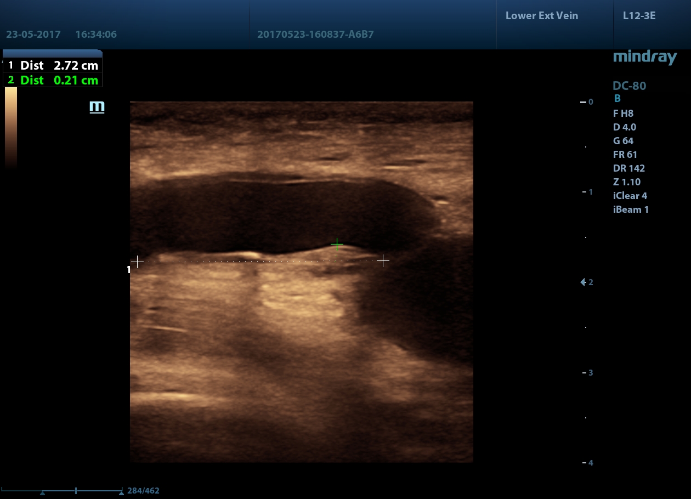The height and width of the screenshot is (499, 691).
Task: Click the cine loop progress slider
Action: pyautogui.click(x=61, y=490)
